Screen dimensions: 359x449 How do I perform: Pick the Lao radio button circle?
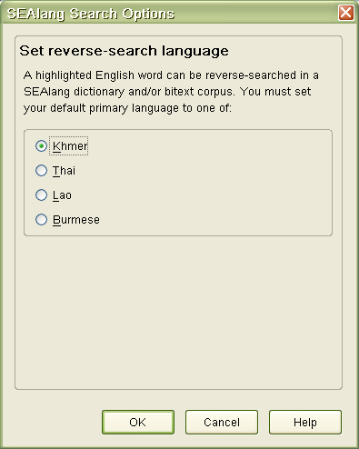41,195
